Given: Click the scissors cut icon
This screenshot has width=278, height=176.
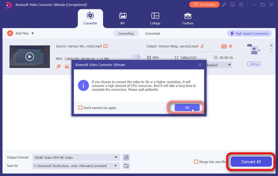Looking at the screenshot, I should point(66,66).
